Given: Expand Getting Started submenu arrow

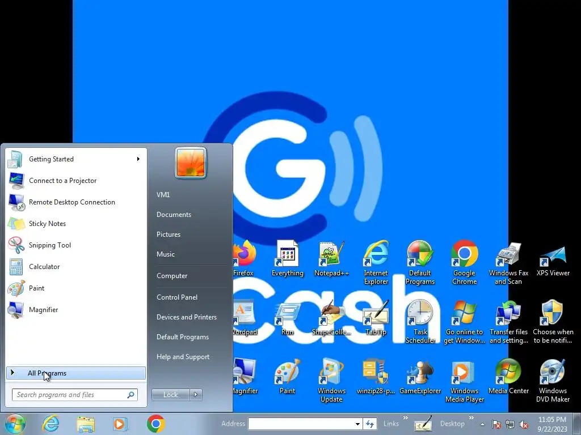Looking at the screenshot, I should pos(138,159).
